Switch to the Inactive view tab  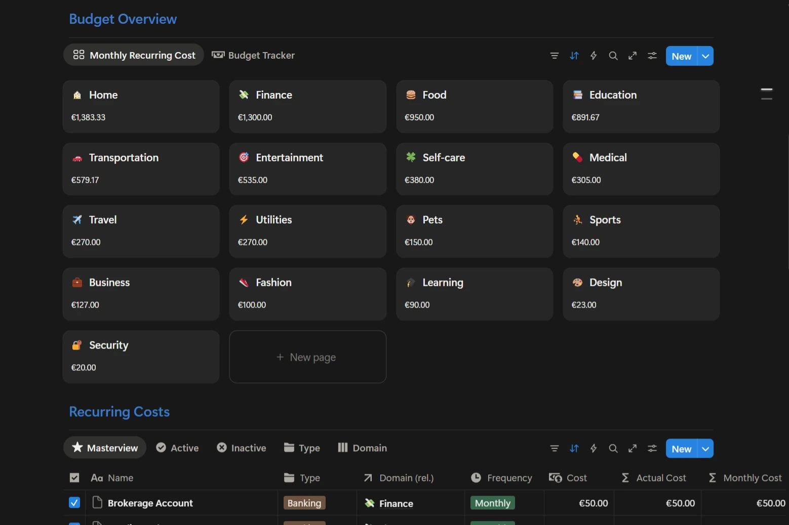(242, 448)
